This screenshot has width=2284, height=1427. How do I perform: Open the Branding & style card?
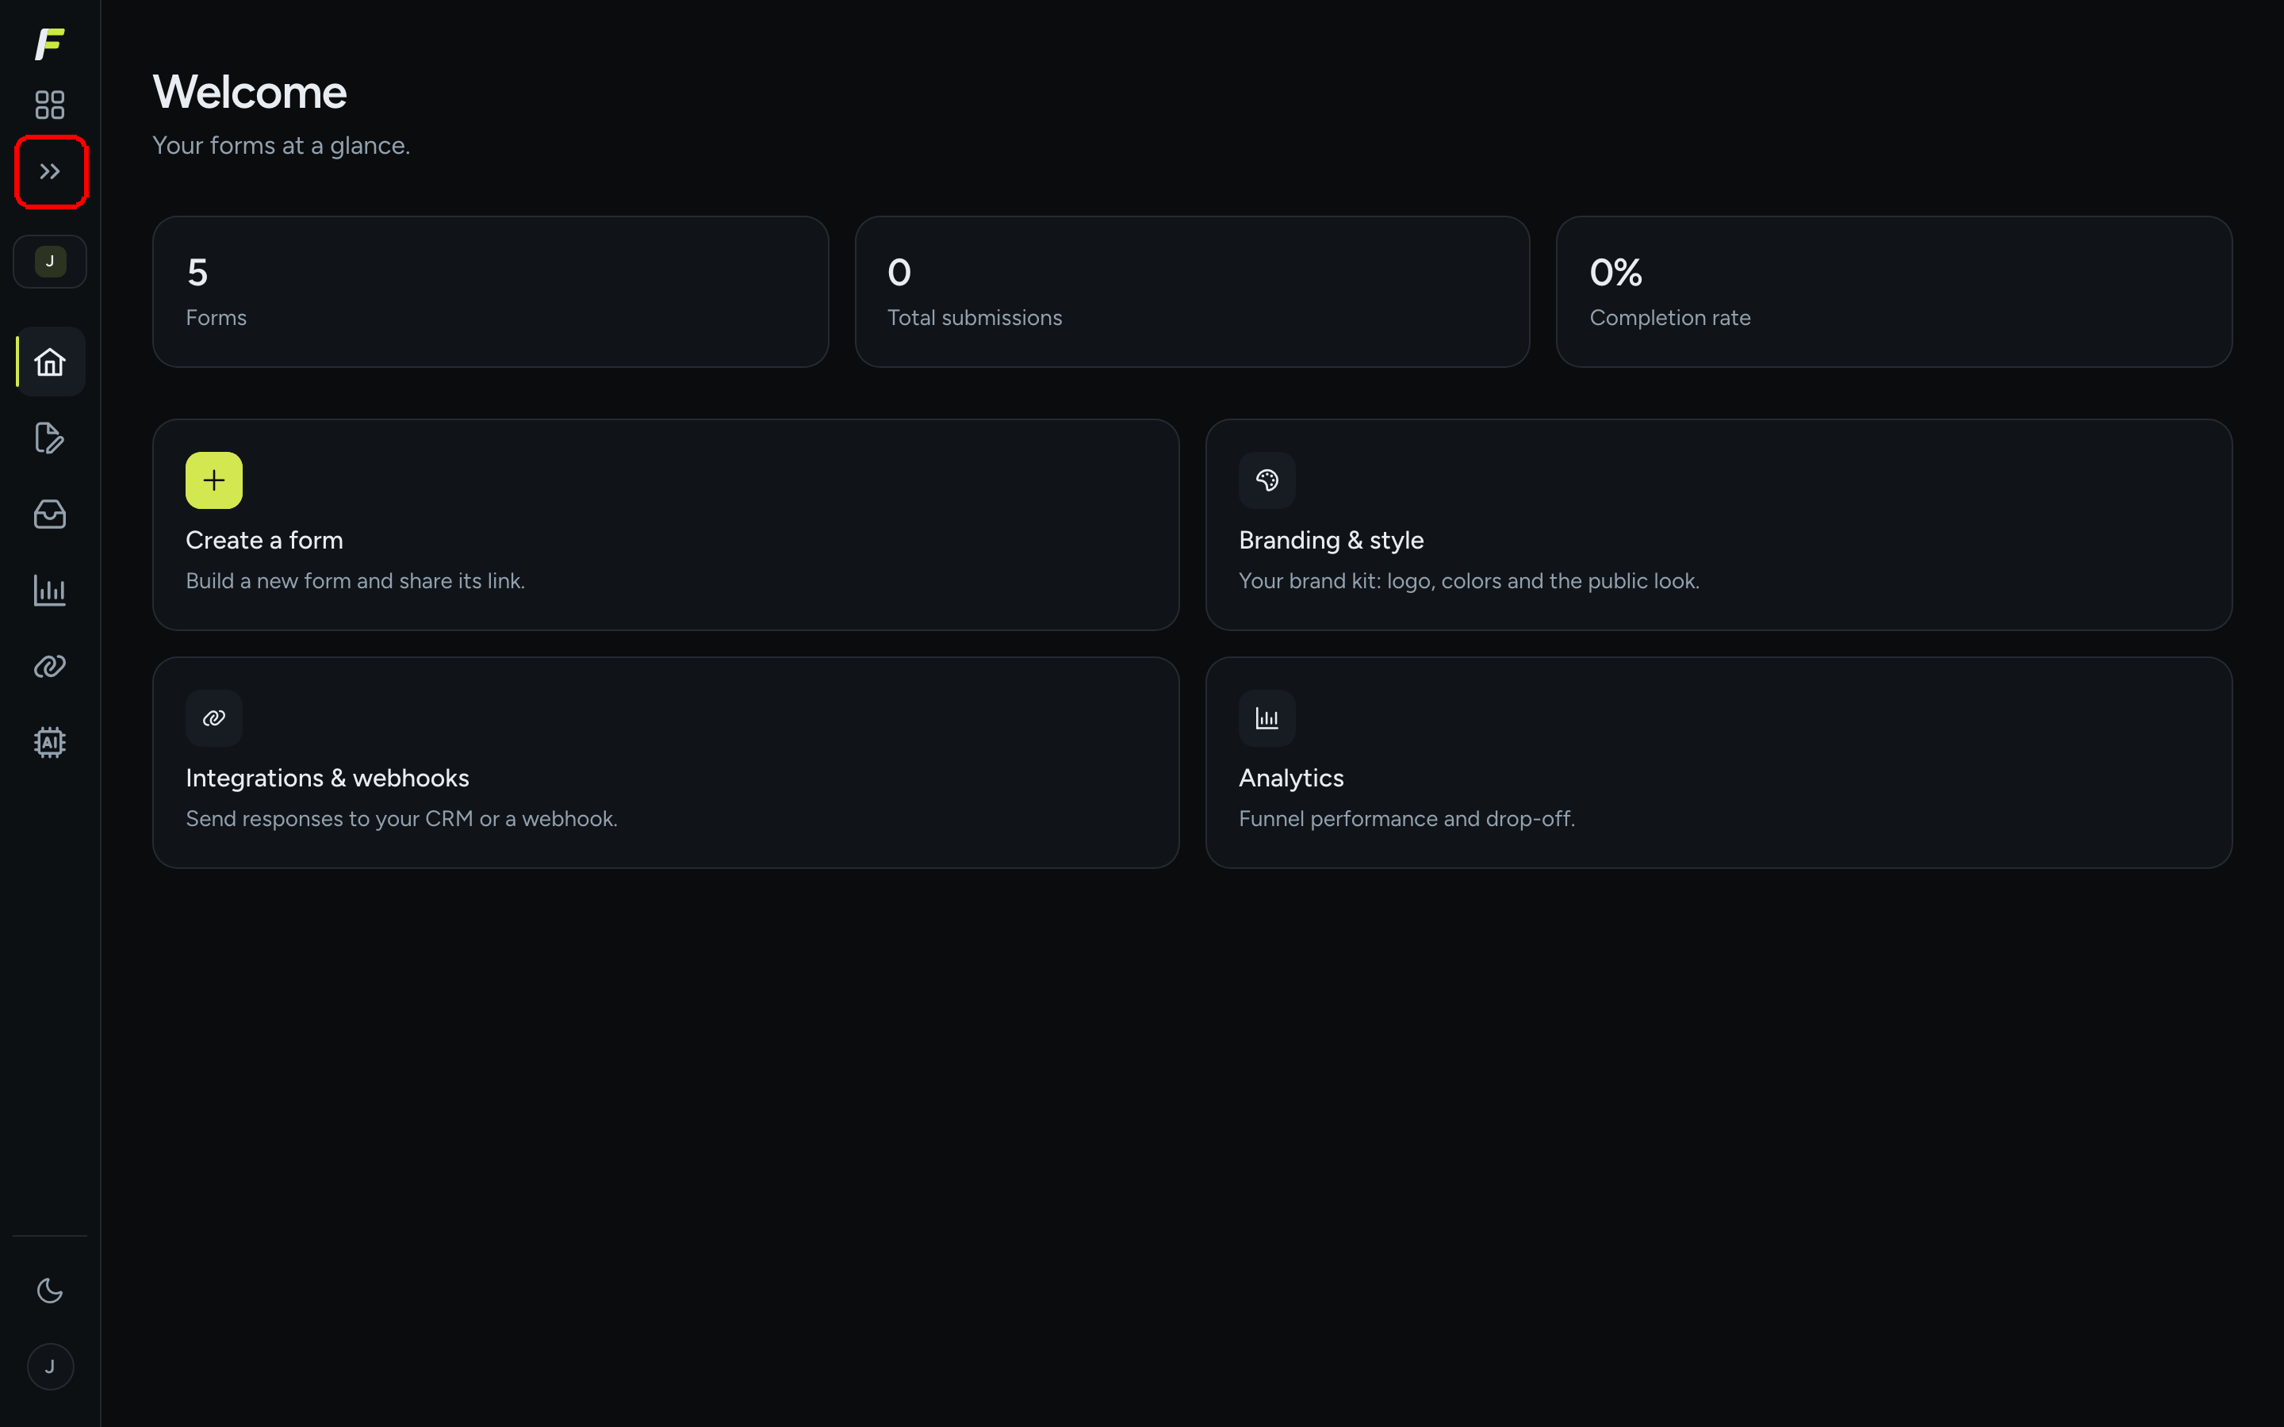tap(1719, 525)
